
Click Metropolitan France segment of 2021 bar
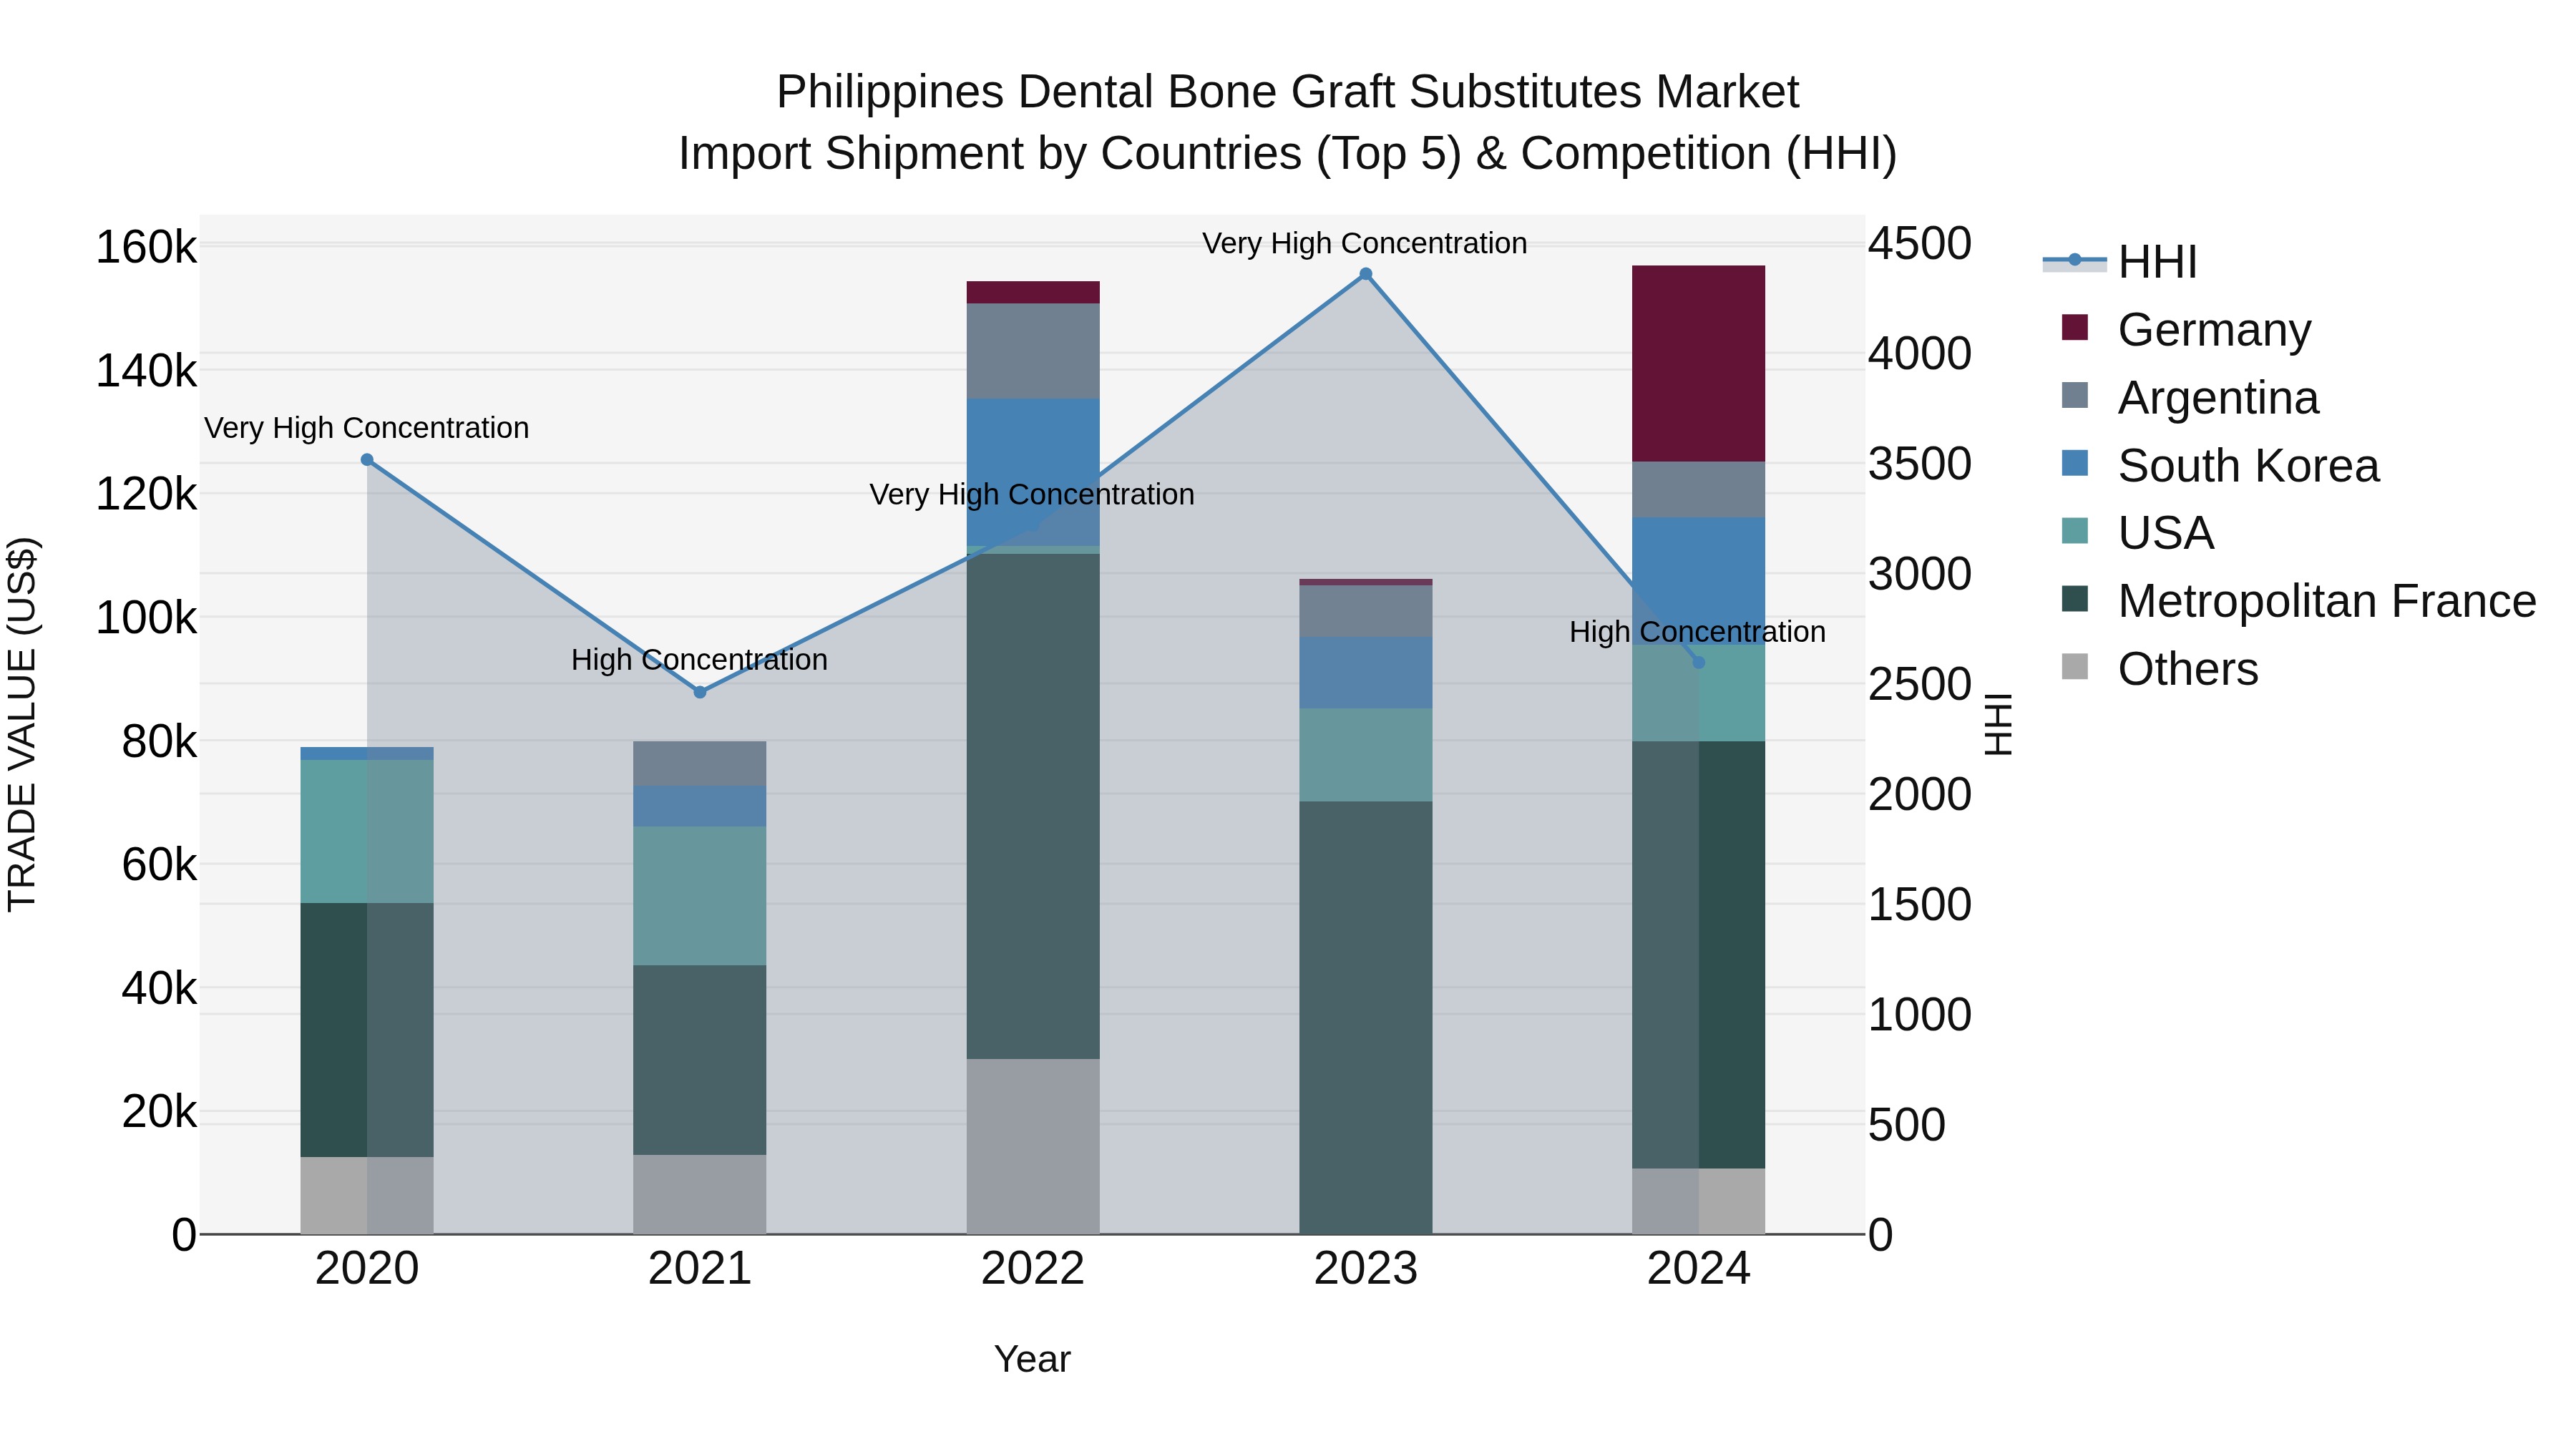point(700,1060)
